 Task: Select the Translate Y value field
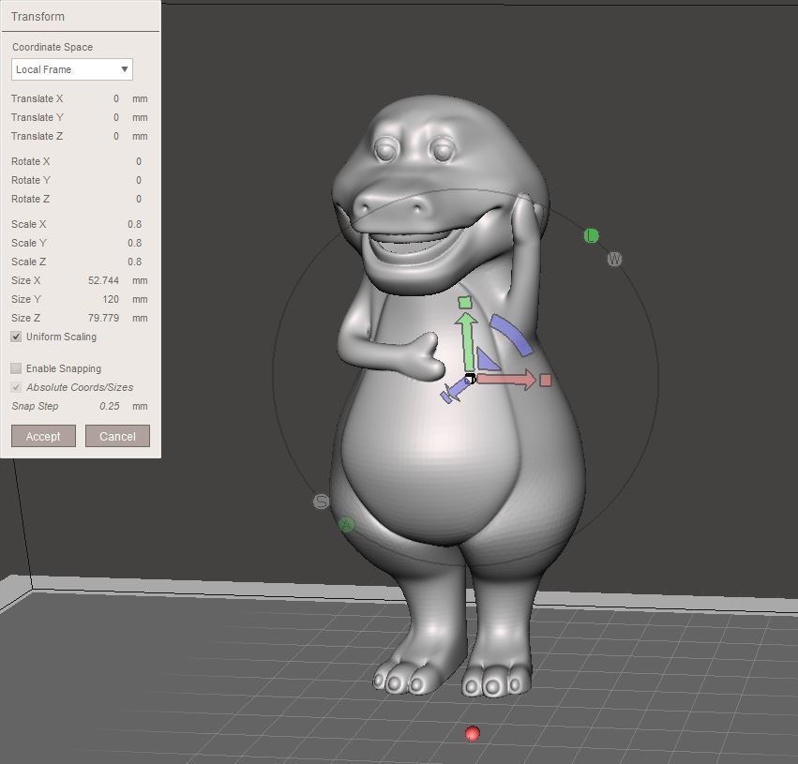point(116,117)
